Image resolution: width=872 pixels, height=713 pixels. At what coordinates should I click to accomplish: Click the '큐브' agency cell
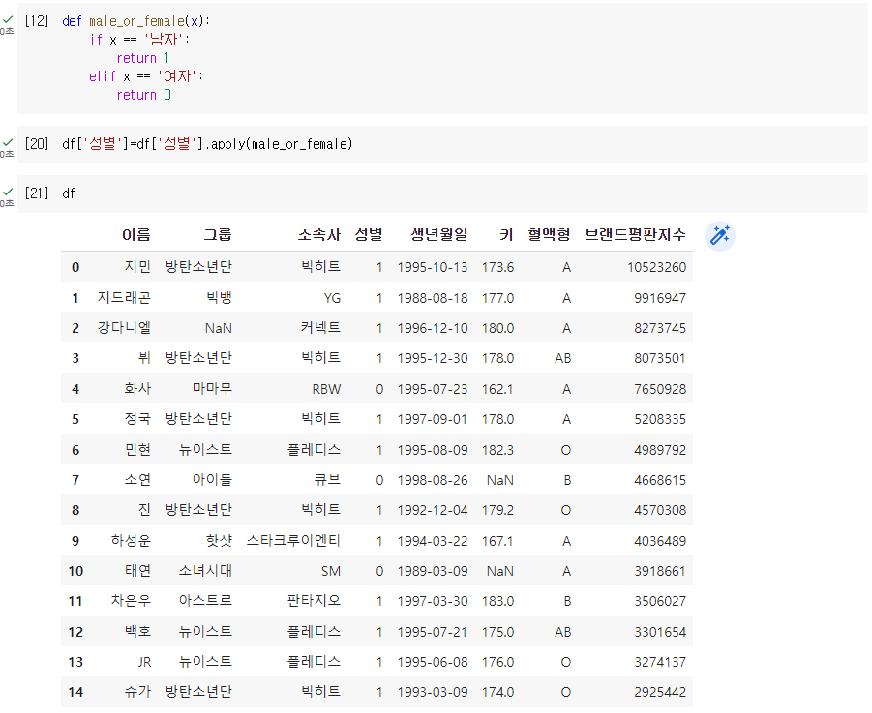327,479
